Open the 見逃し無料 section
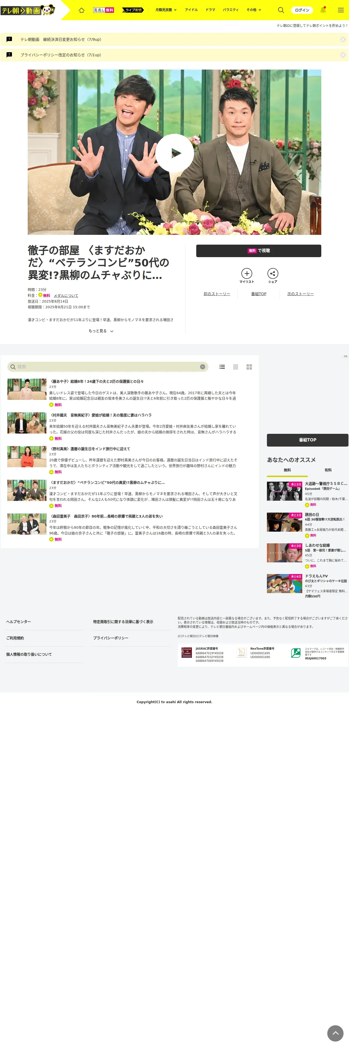This screenshot has height=1047, width=349. coord(104,10)
